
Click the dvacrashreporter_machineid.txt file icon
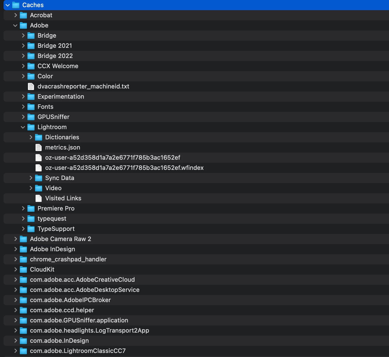coord(31,86)
